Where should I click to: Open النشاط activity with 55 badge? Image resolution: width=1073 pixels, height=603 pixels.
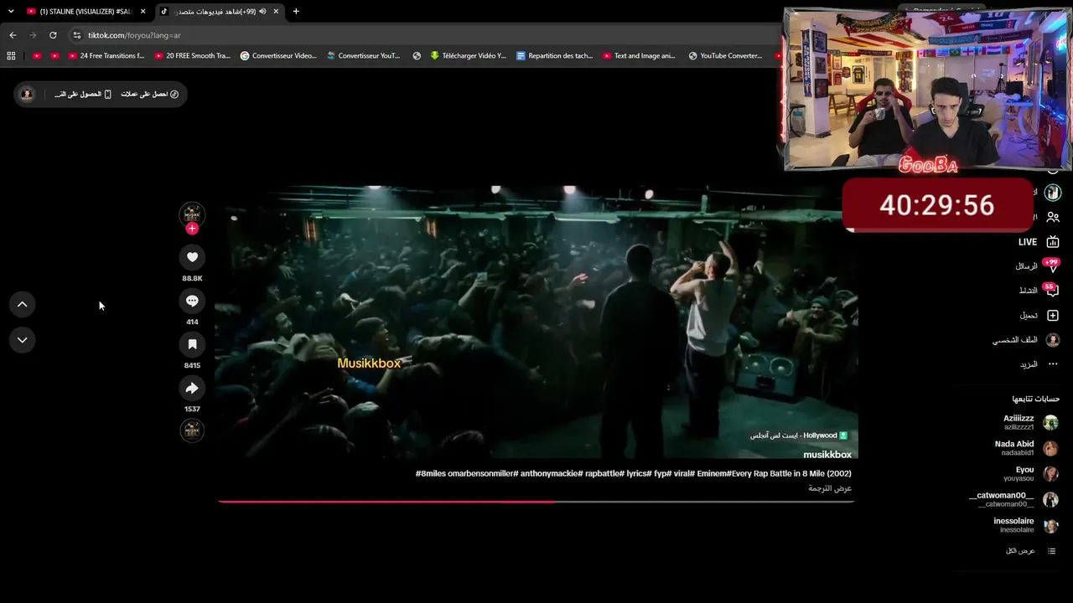(x=1039, y=291)
